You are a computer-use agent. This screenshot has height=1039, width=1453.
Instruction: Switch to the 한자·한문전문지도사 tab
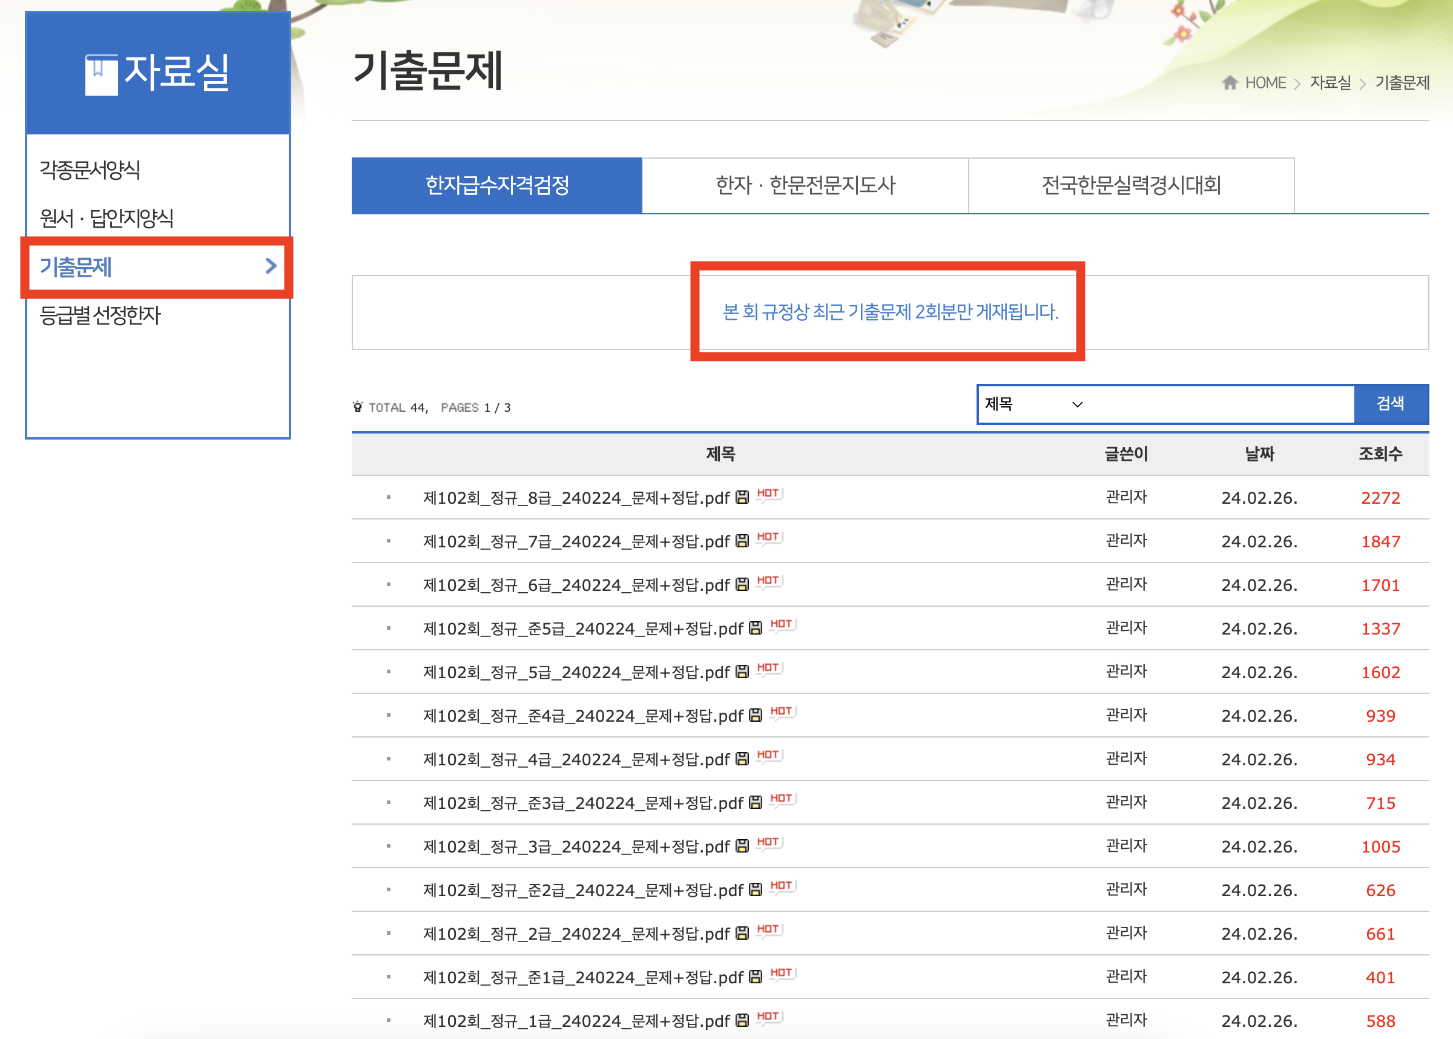click(x=805, y=185)
